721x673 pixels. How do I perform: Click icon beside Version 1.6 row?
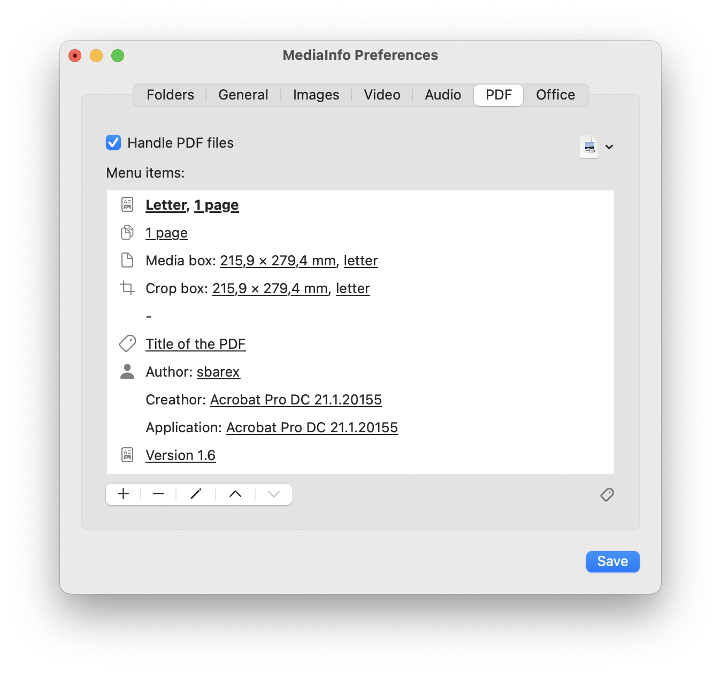coord(127,455)
